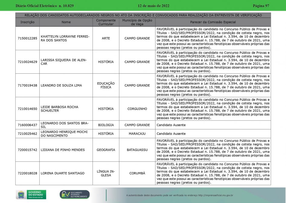Click registration number 7210025462

click(27, 134)
